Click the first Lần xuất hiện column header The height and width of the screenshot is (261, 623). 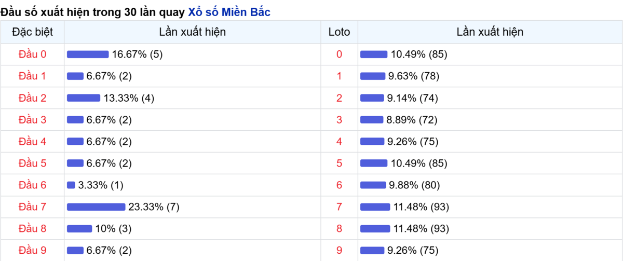click(193, 32)
